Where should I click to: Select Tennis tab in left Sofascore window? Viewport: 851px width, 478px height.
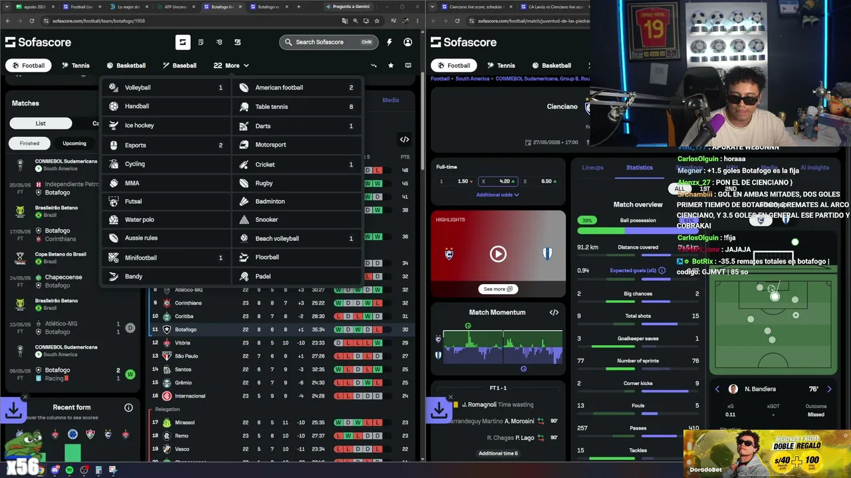point(75,66)
